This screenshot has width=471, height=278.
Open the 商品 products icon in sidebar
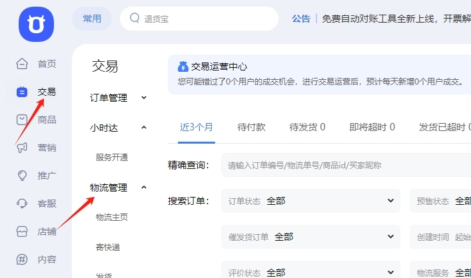click(x=22, y=120)
